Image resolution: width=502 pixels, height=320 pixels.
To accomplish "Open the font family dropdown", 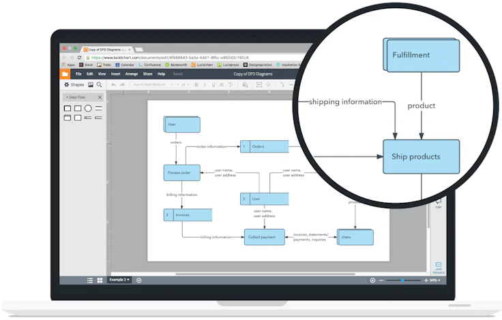I will tap(153, 84).
